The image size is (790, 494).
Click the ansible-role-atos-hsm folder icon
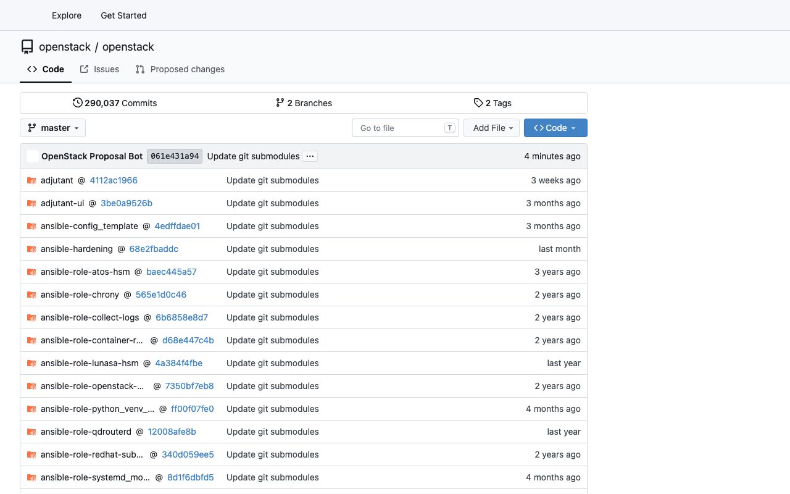pos(31,272)
